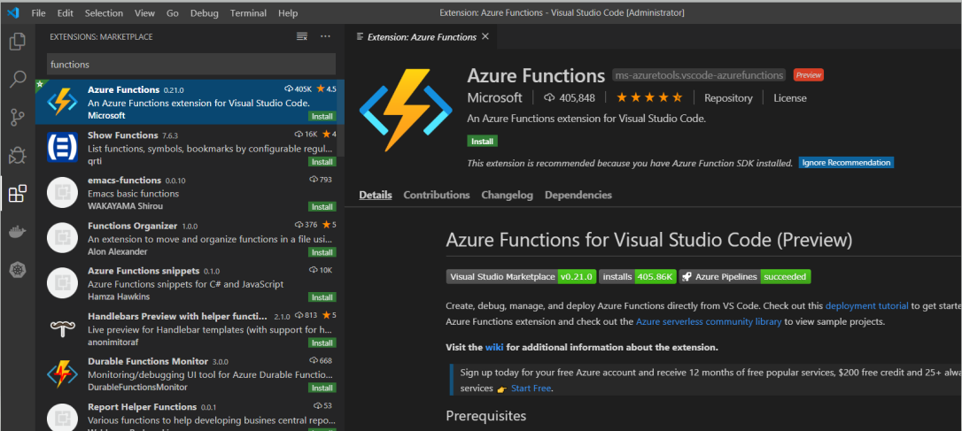Open More Actions ellipsis in Extensions panel
The width and height of the screenshot is (962, 431).
pyautogui.click(x=326, y=37)
